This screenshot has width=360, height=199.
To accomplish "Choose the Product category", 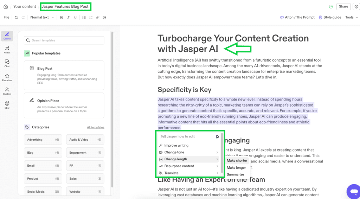I will [x=43, y=179].
